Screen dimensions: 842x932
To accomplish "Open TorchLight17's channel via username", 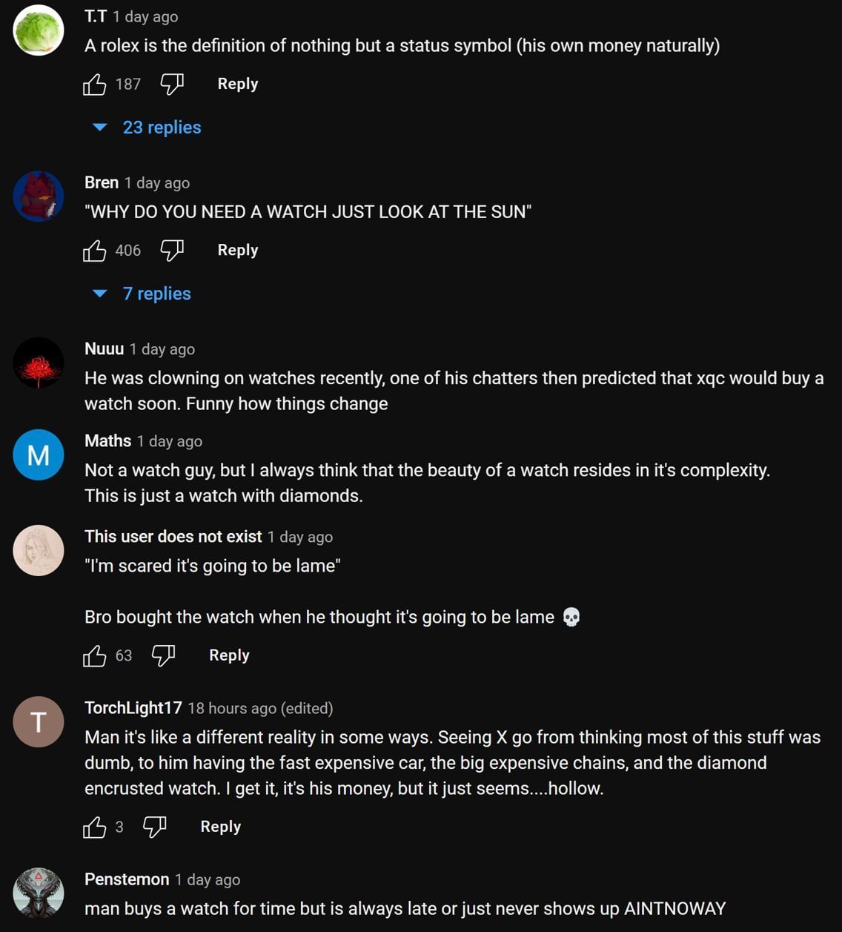I will tap(133, 708).
